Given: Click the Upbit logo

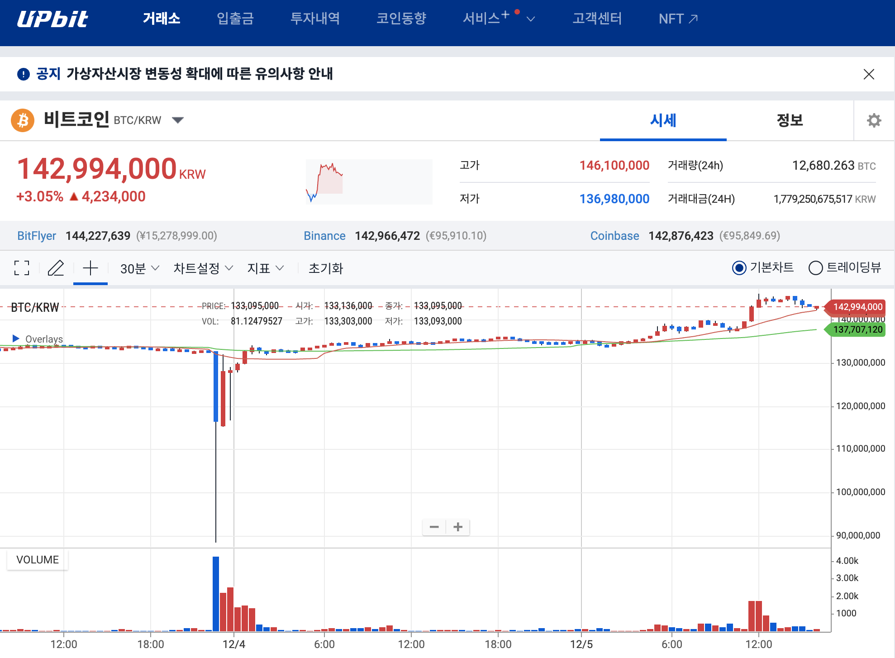Looking at the screenshot, I should click(x=53, y=19).
